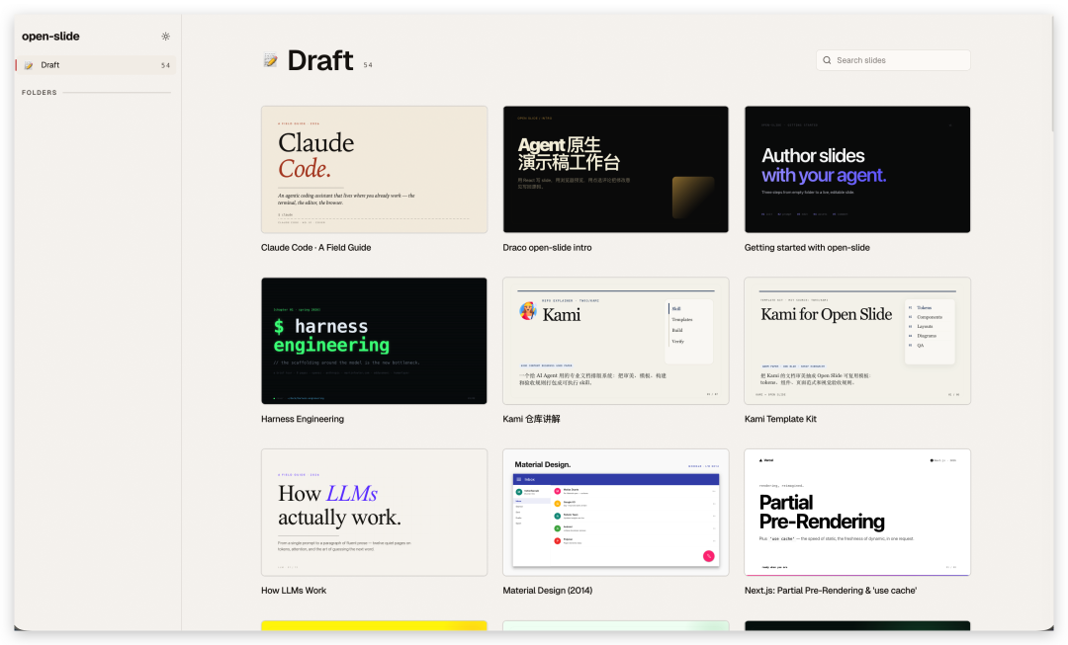This screenshot has height=645, width=1068.
Task: Click title 'How LLMs Work'
Action: click(294, 591)
